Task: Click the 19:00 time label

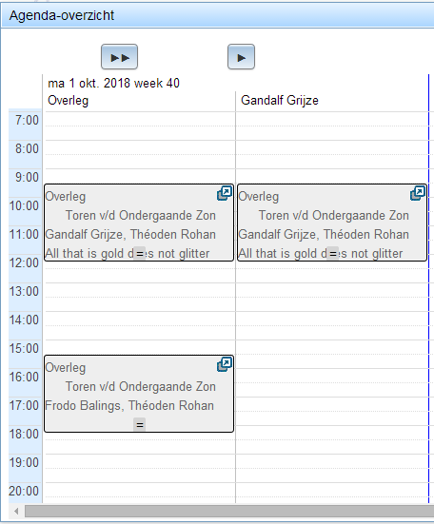Action: (24, 463)
